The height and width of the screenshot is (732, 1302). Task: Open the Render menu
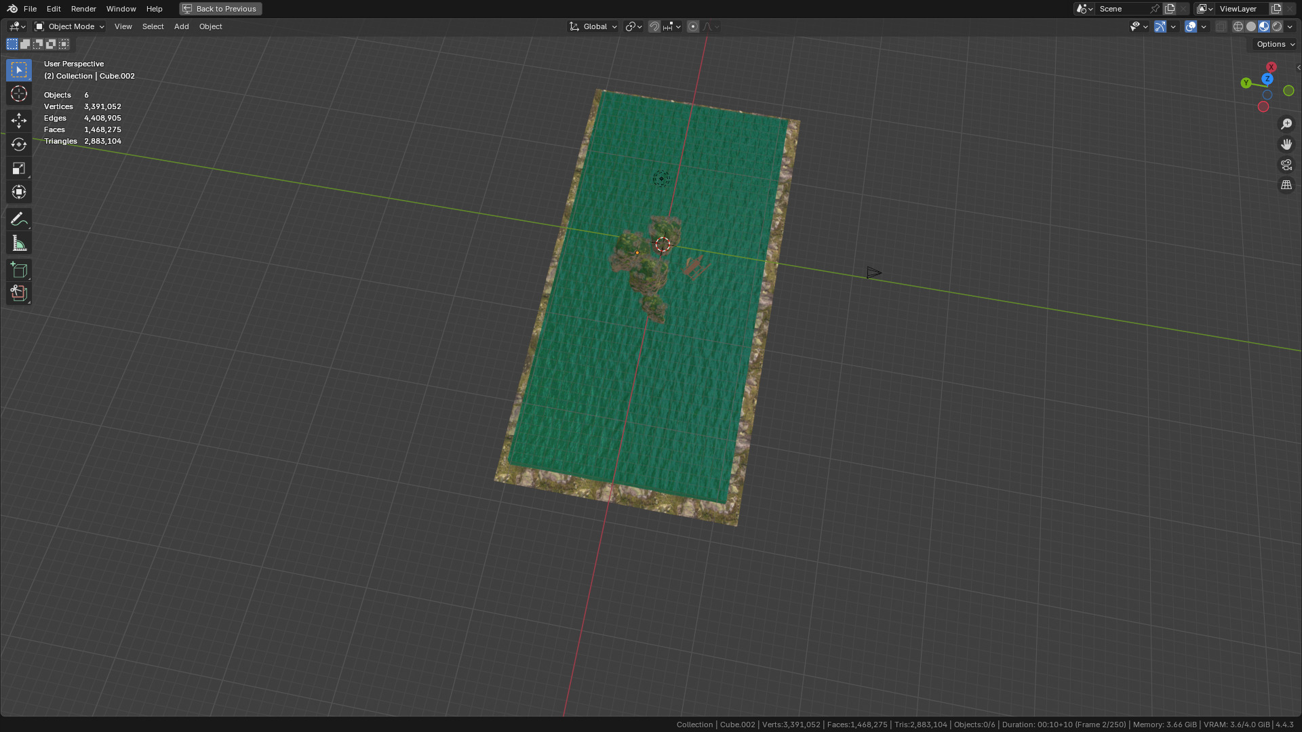tap(83, 9)
